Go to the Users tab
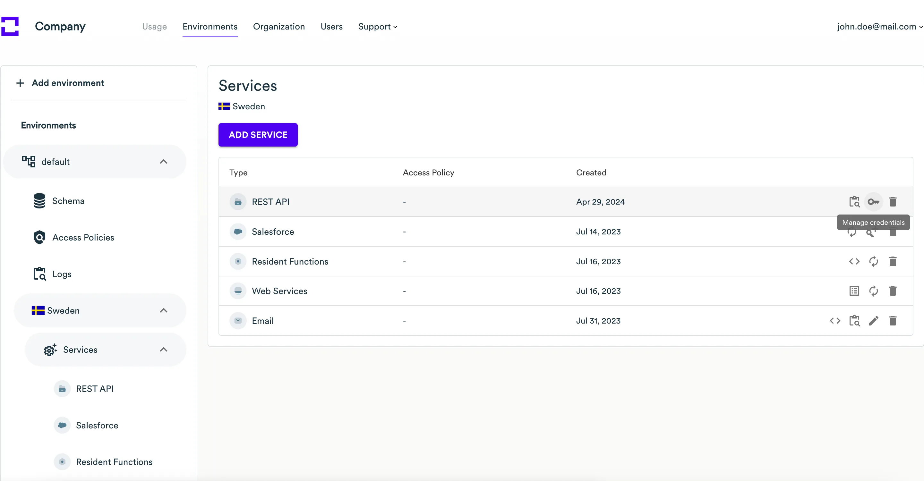 [x=331, y=27]
